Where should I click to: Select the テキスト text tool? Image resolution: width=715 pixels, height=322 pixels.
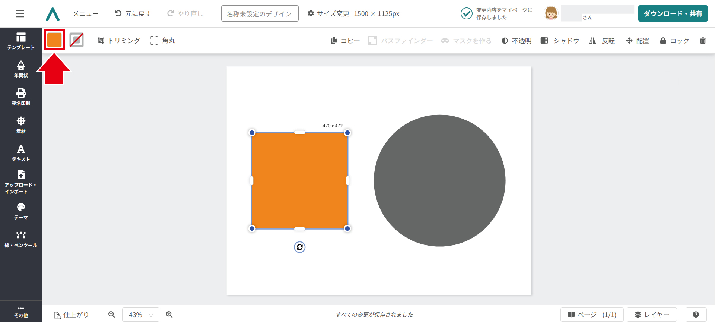pos(21,153)
